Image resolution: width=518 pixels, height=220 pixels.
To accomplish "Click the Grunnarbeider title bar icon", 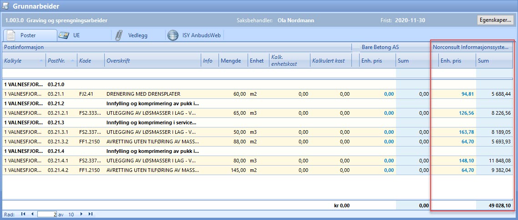I will tap(5, 5).
